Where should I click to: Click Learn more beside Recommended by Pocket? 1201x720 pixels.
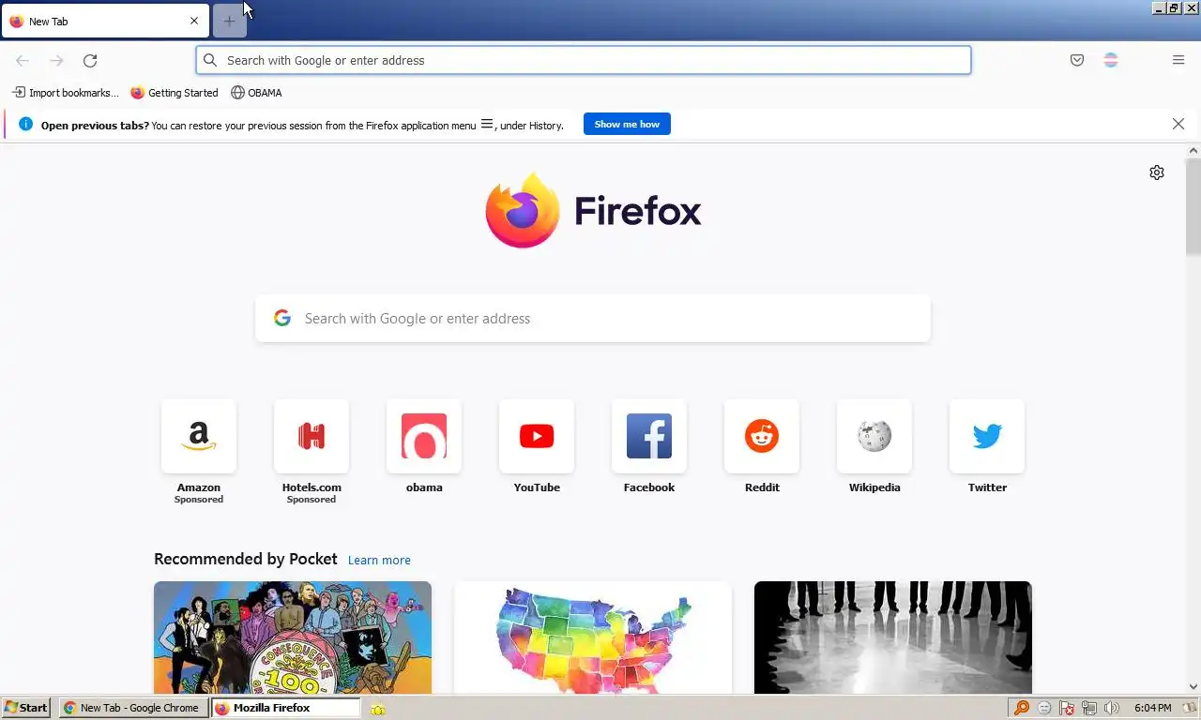coord(379,560)
